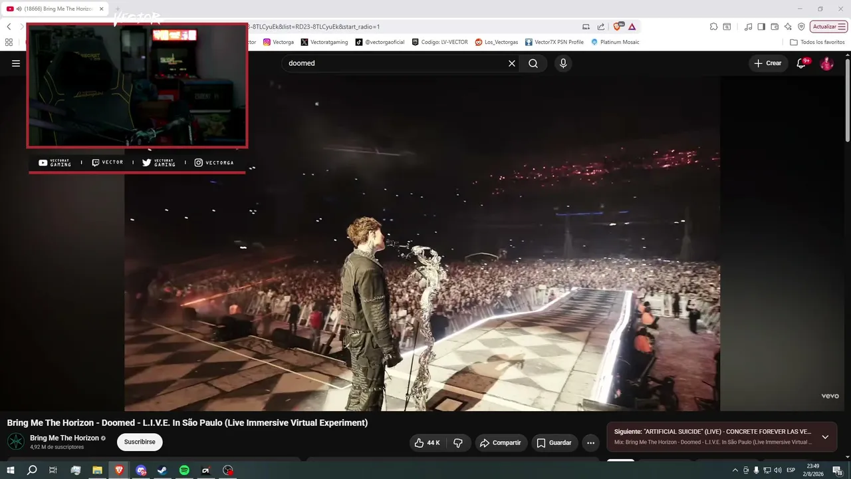Viewport: 851px width, 479px height.
Task: Open Steam from the taskbar
Action: 162,470
